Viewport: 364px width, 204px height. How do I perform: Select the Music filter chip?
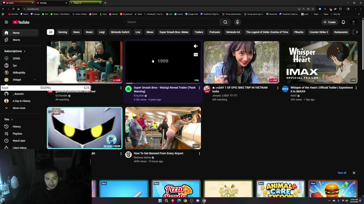pyautogui.click(x=89, y=32)
